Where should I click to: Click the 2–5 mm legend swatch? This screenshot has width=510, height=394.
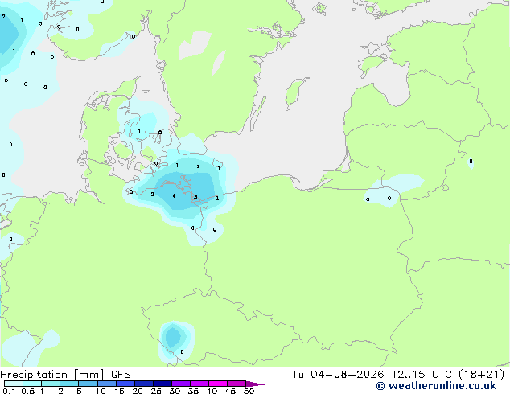[69, 384]
